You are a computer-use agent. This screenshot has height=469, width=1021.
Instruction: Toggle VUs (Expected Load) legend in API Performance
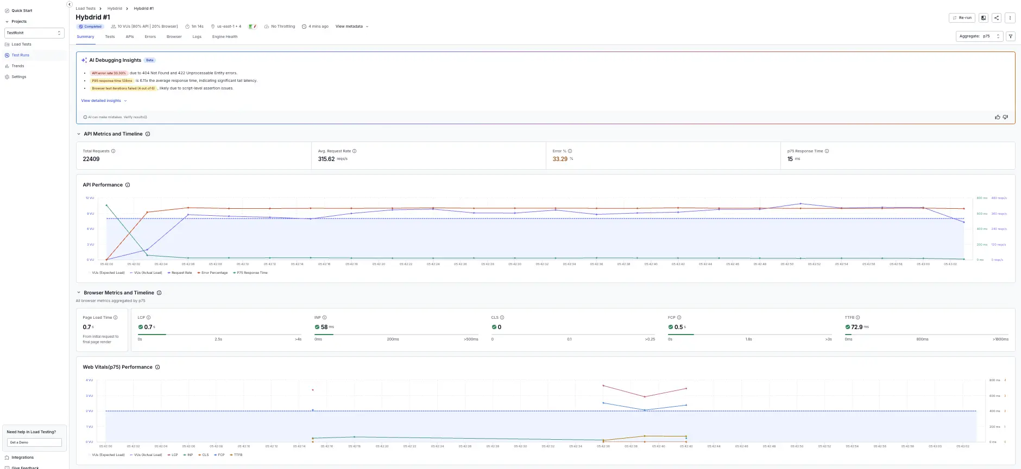(106, 273)
